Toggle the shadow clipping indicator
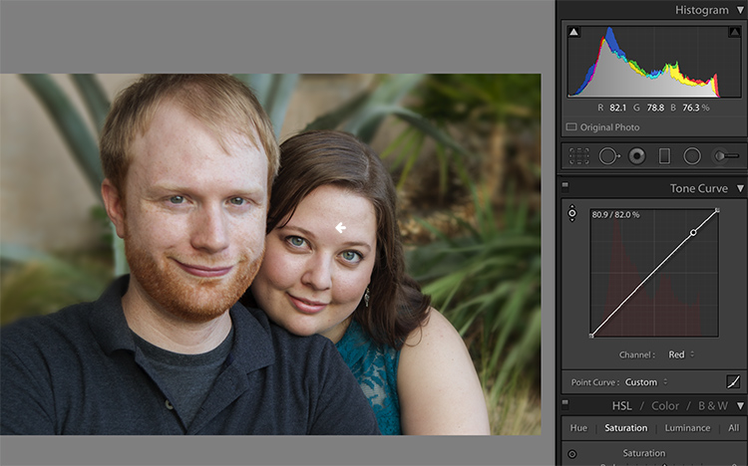Viewport: 748px width, 466px height. click(573, 32)
